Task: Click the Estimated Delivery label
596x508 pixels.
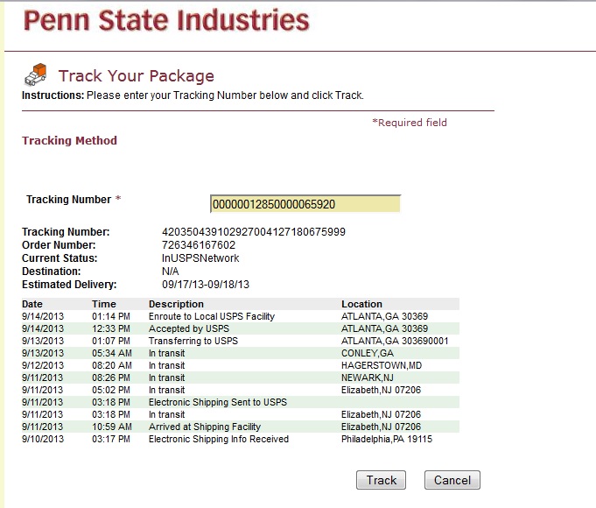Action: [x=69, y=285]
